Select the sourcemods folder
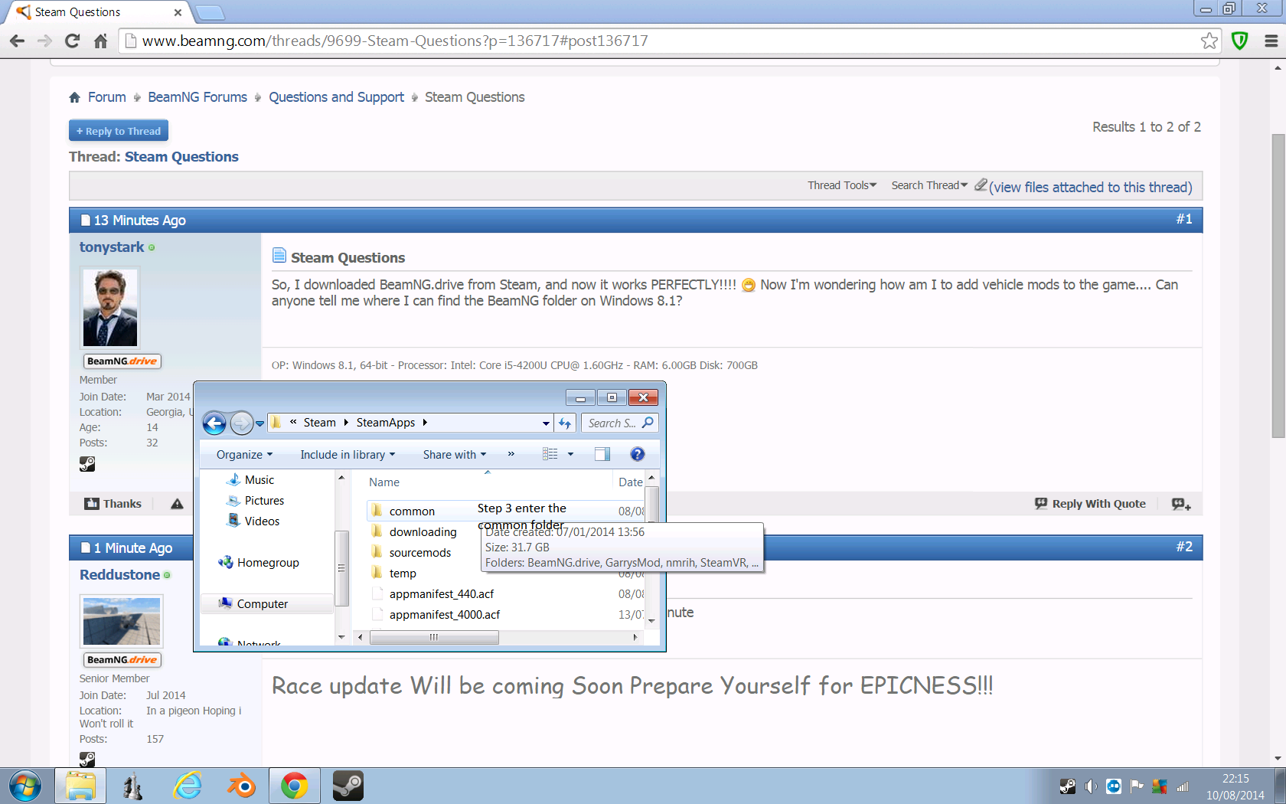The height and width of the screenshot is (804, 1286). tap(419, 553)
